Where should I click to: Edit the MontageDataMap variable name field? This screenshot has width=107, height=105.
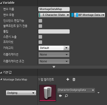(x=54, y=9)
